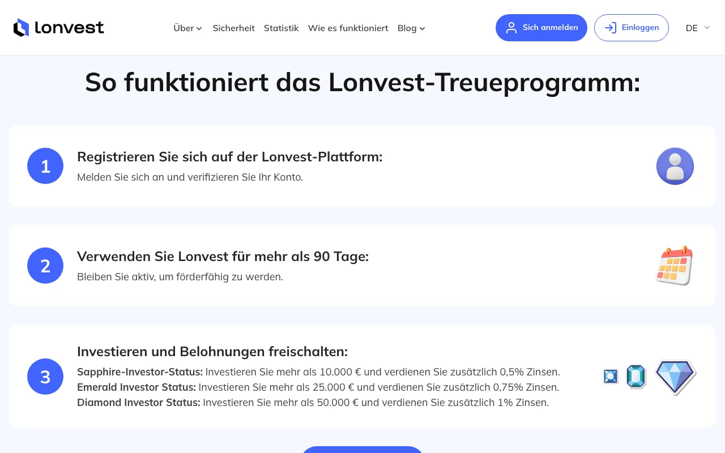Viewport: 725px width, 453px height.
Task: Click the Sapphire-Investor-Status line
Action: [x=318, y=372]
